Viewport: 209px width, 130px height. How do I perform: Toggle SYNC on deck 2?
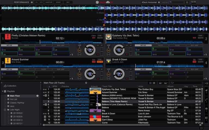pyautogui.click(x=201, y=35)
